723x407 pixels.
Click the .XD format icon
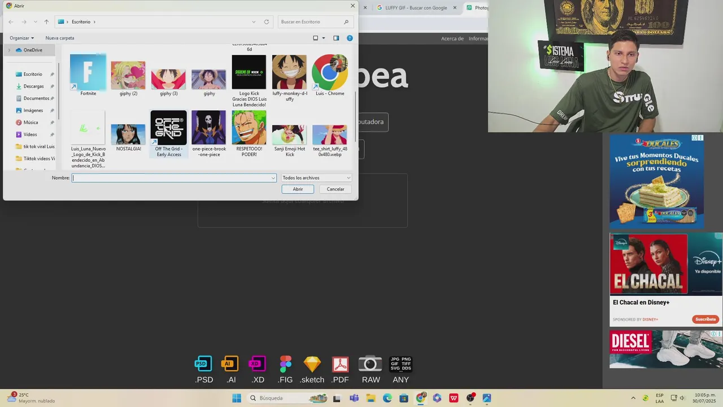point(258,370)
